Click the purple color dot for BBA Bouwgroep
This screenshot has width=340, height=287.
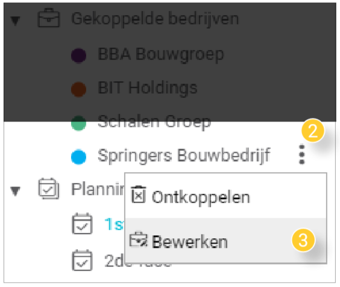pyautogui.click(x=78, y=55)
